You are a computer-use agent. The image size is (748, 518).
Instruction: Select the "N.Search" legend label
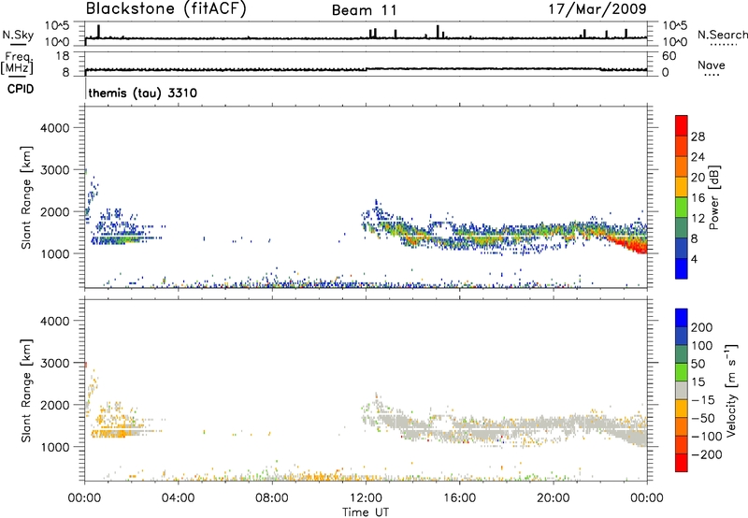pos(722,35)
